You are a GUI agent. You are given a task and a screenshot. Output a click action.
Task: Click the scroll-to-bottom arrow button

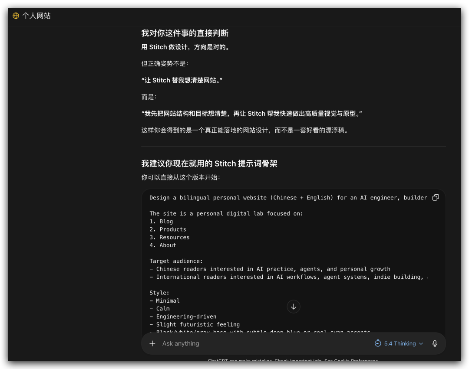[294, 307]
